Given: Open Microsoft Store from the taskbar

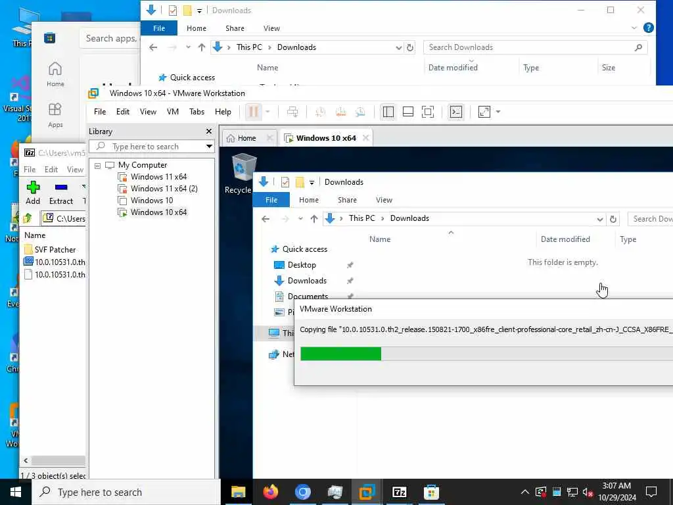Looking at the screenshot, I should 431,492.
